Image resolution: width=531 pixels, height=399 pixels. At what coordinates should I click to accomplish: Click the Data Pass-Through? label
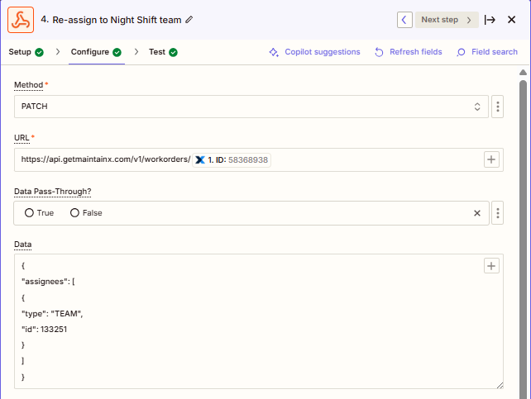(x=53, y=192)
